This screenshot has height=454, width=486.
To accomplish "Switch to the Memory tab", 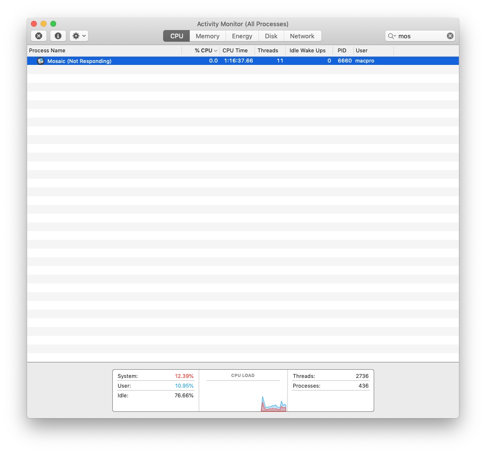I will click(207, 36).
